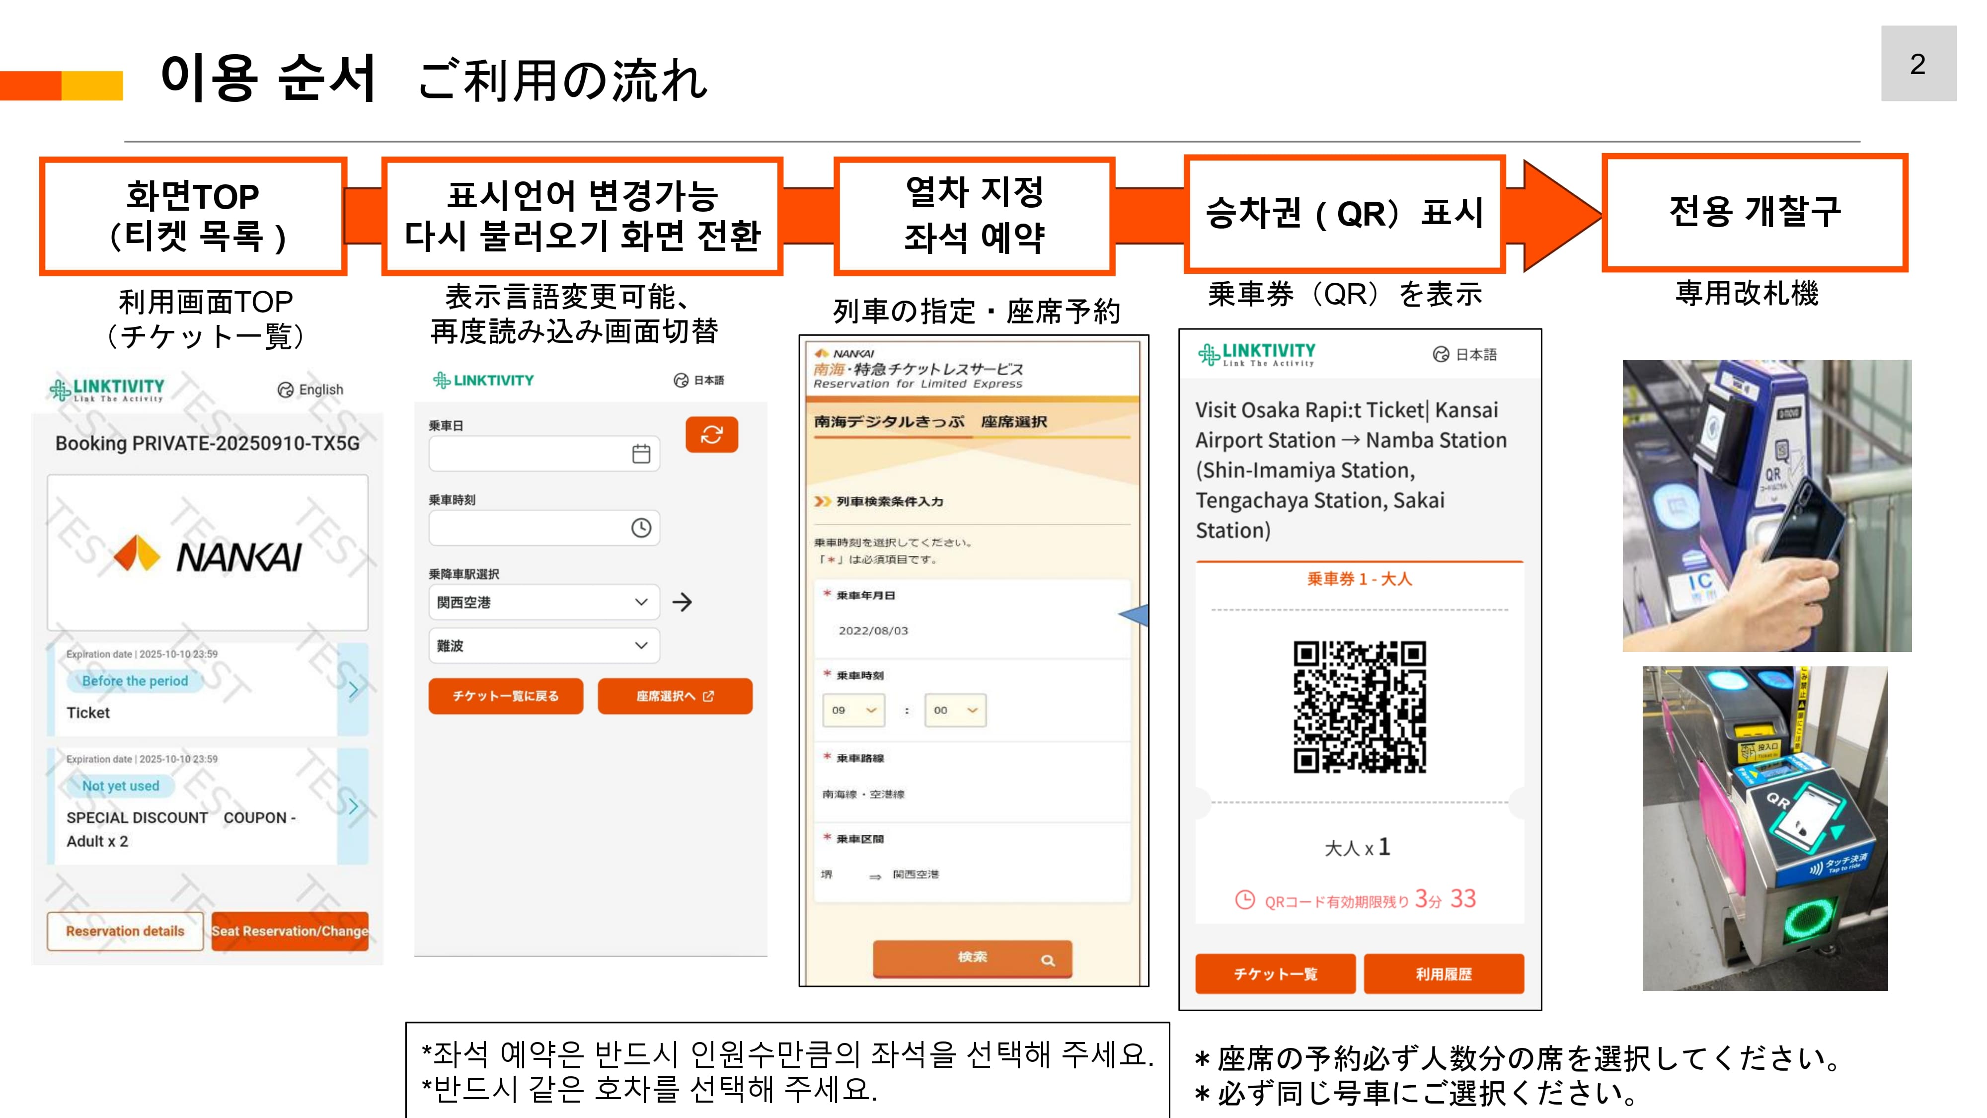The image size is (1987, 1118).
Task: Click the 利用履歴 button
Action: [x=1443, y=974]
